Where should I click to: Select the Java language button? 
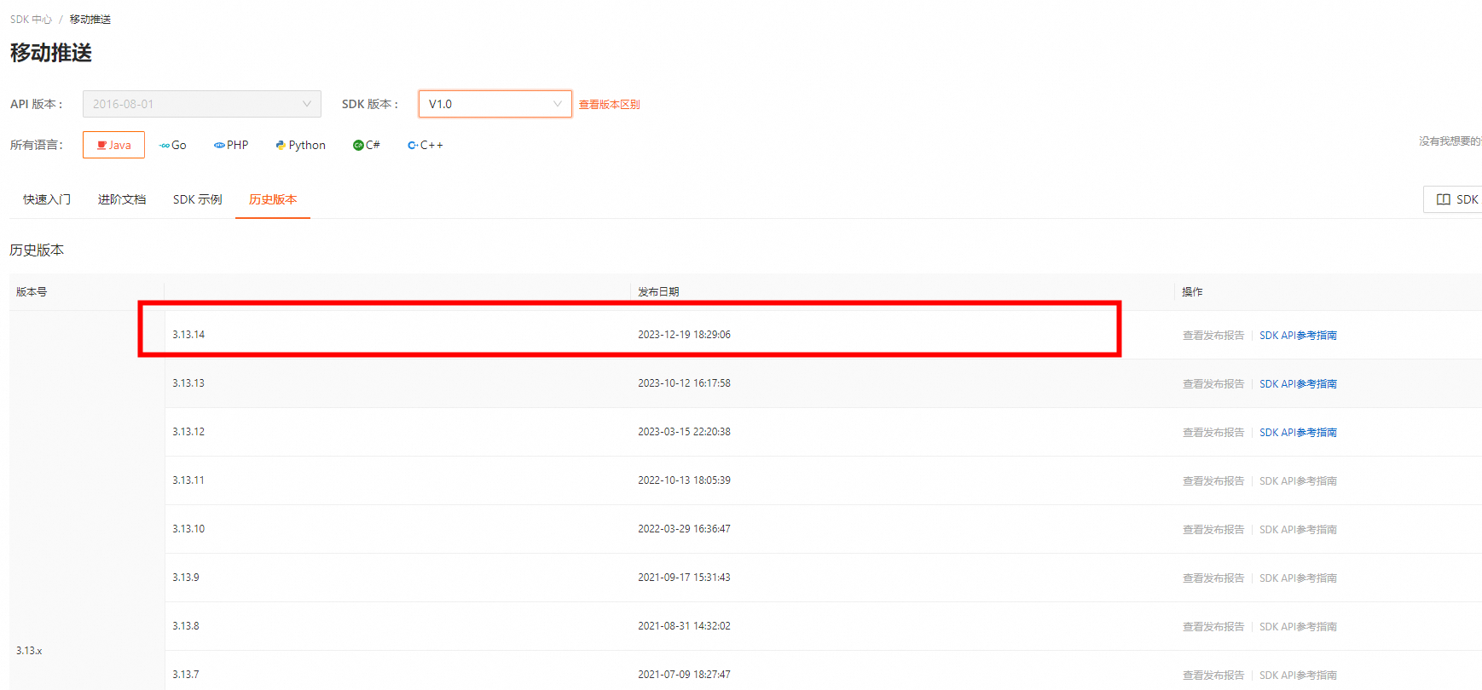pos(113,145)
